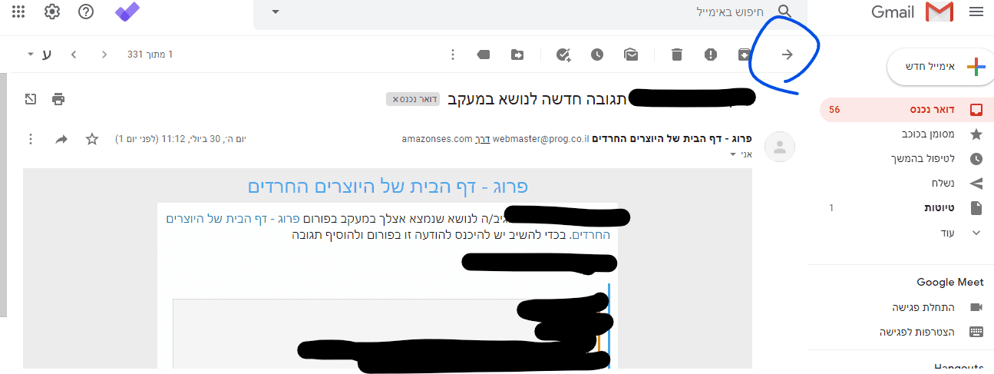Open the Move to folder icon
994x374 pixels.
517,55
